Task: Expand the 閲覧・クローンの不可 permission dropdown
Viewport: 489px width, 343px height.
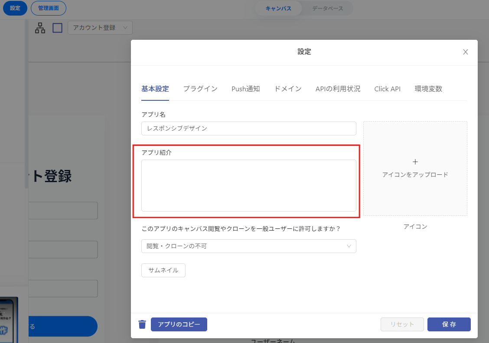Action: pos(248,246)
